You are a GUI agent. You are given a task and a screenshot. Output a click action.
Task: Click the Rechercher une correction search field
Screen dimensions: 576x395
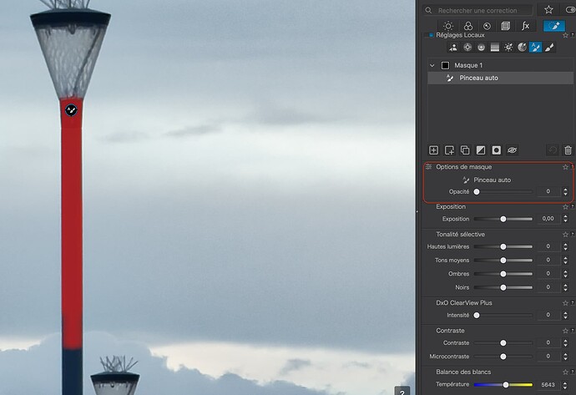480,10
